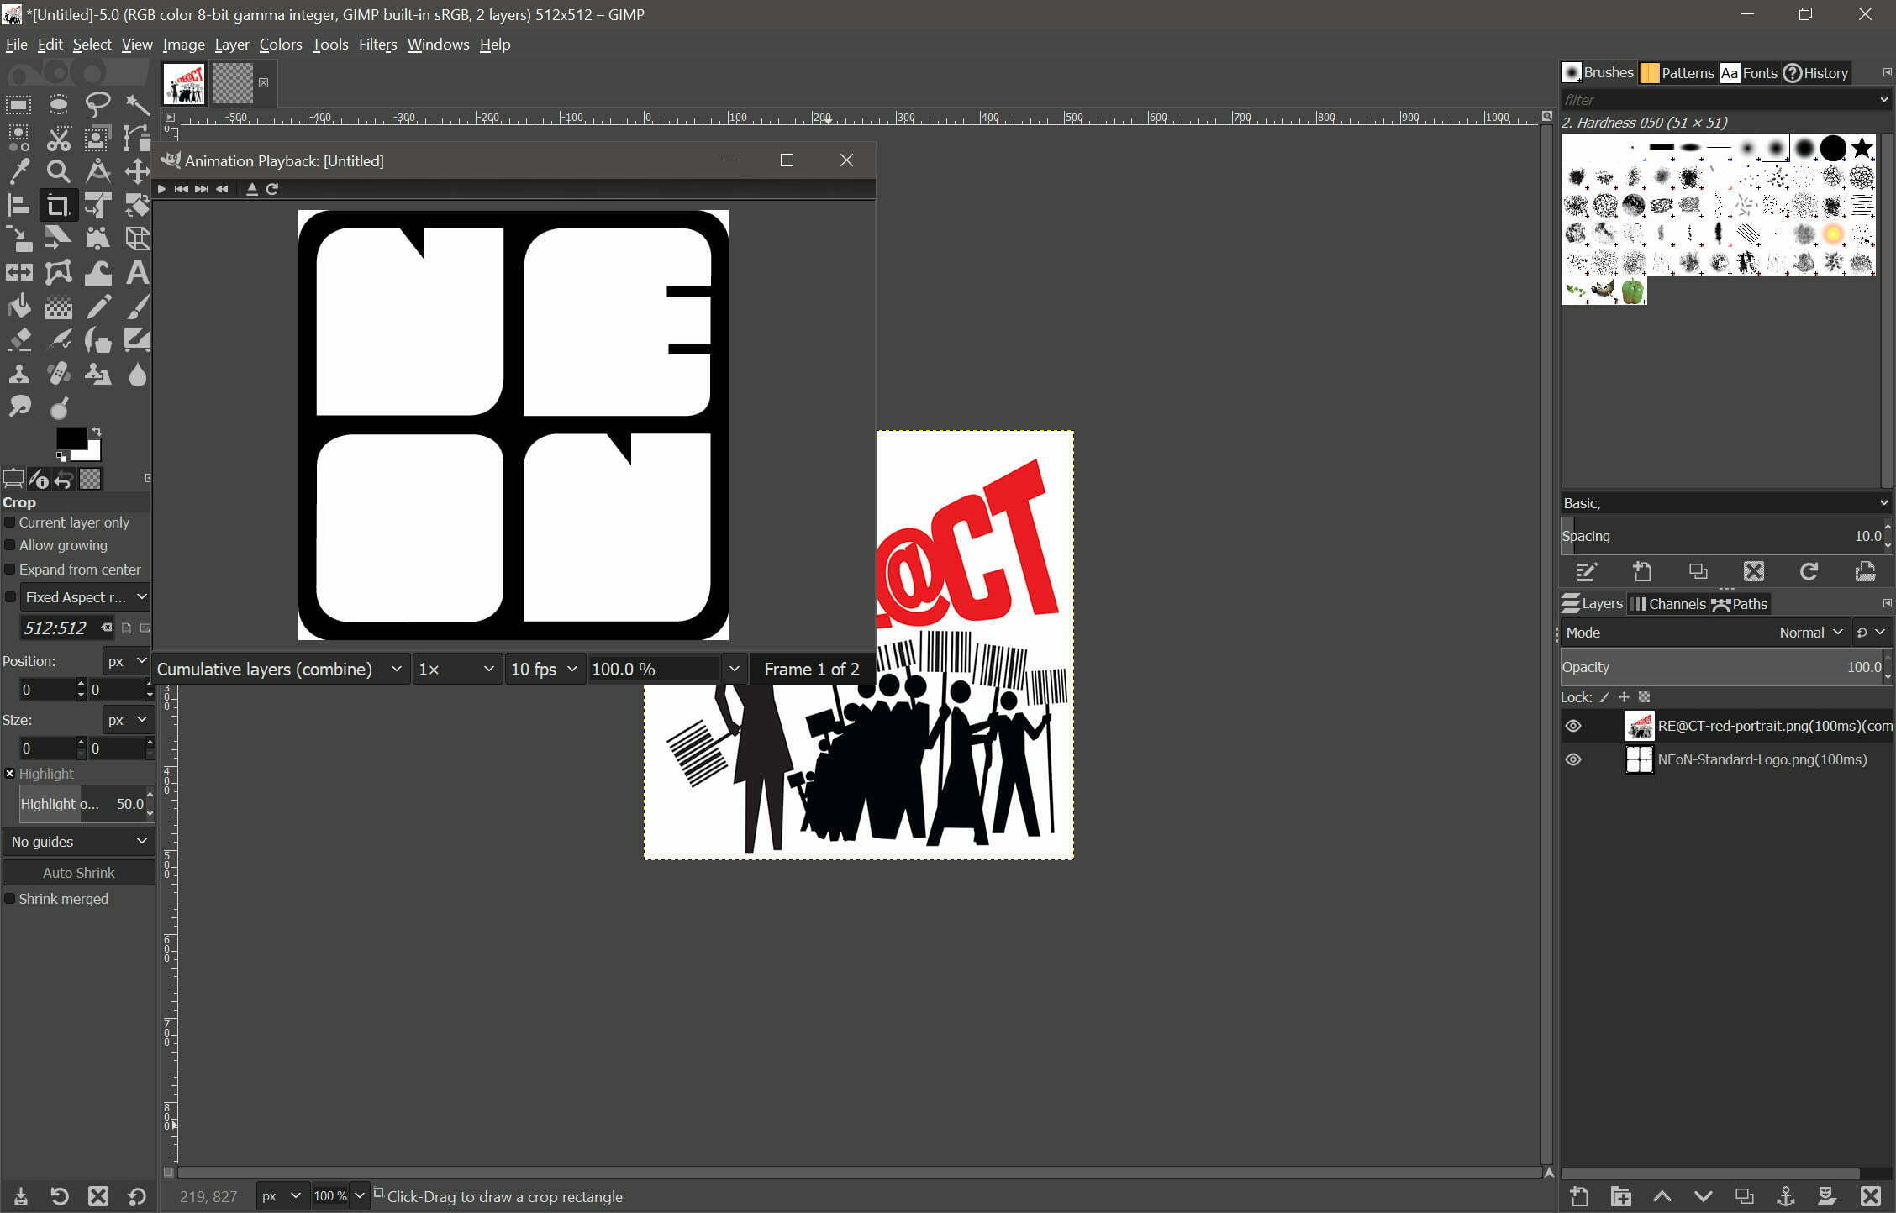This screenshot has height=1213, width=1896.
Task: Select the RE@CT image tab thumbnail
Action: [184, 83]
